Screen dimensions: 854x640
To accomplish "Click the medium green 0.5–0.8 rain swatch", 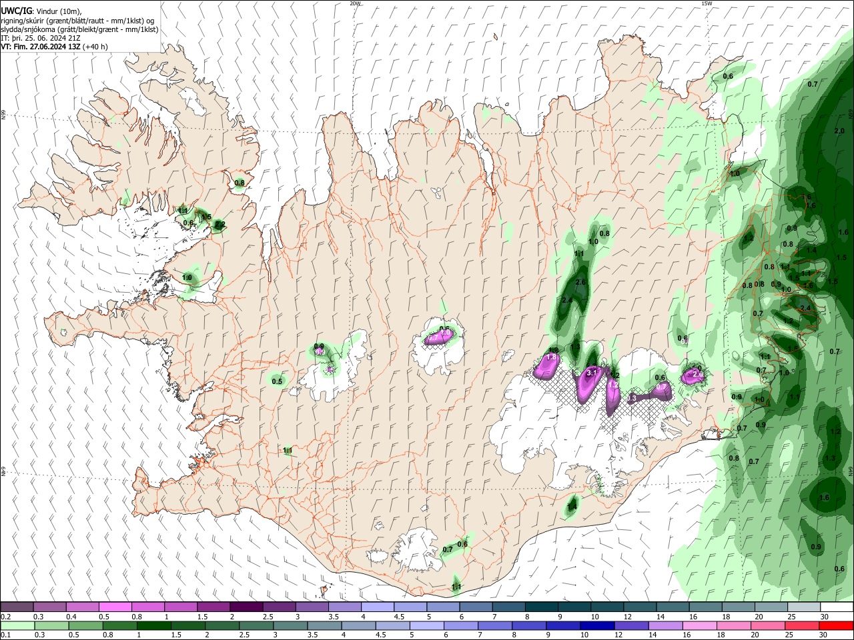I will [x=85, y=626].
